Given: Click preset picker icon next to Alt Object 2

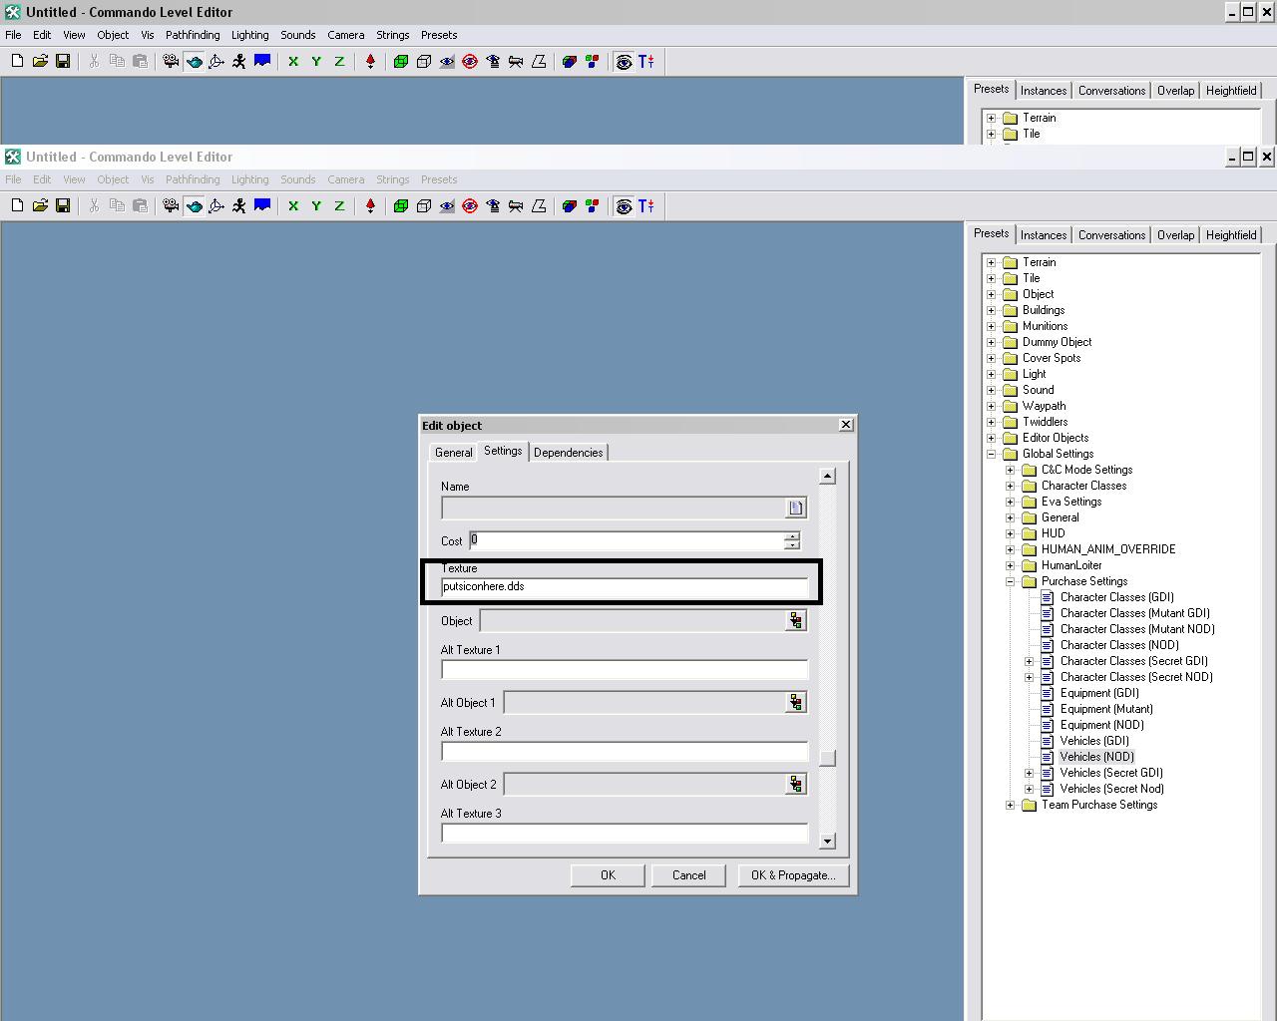Looking at the screenshot, I should [x=795, y=785].
